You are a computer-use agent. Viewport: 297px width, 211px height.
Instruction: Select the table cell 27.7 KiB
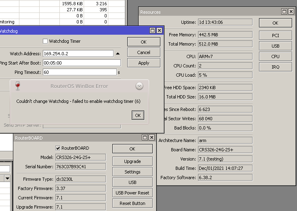(72, 10)
